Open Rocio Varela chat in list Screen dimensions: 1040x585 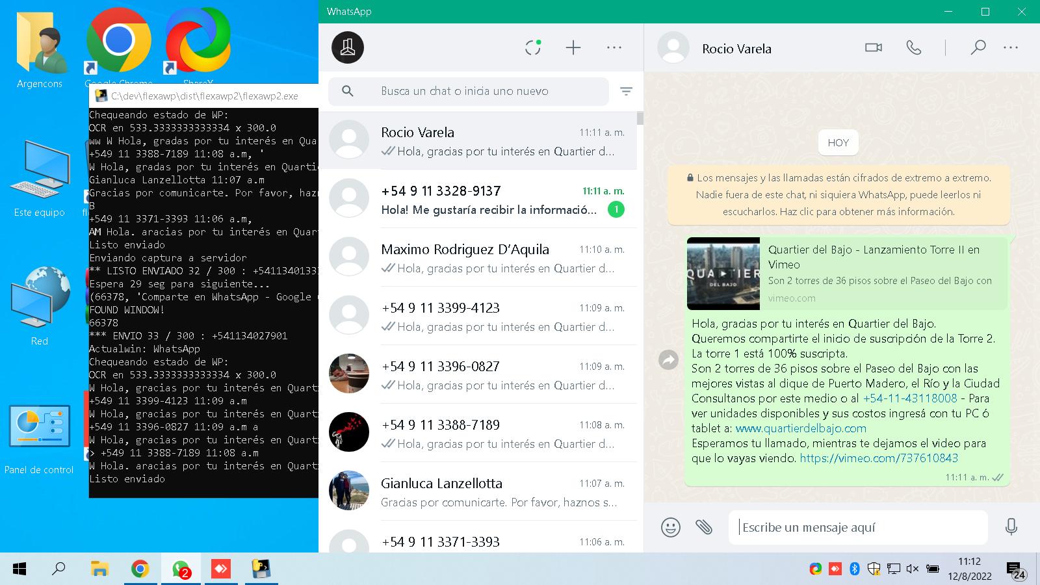click(478, 141)
